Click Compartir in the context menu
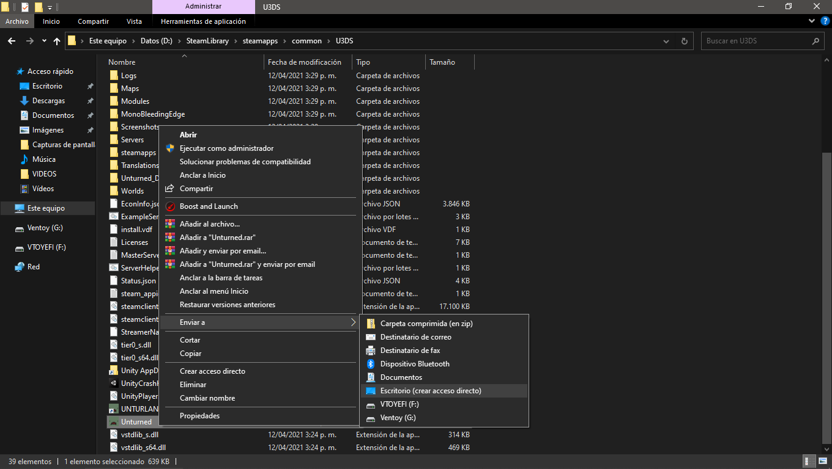The height and width of the screenshot is (469, 832). pos(196,189)
